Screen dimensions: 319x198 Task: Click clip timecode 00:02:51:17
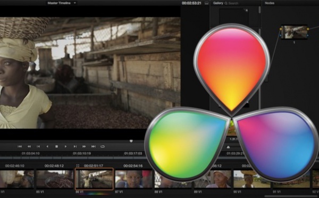click(94, 166)
